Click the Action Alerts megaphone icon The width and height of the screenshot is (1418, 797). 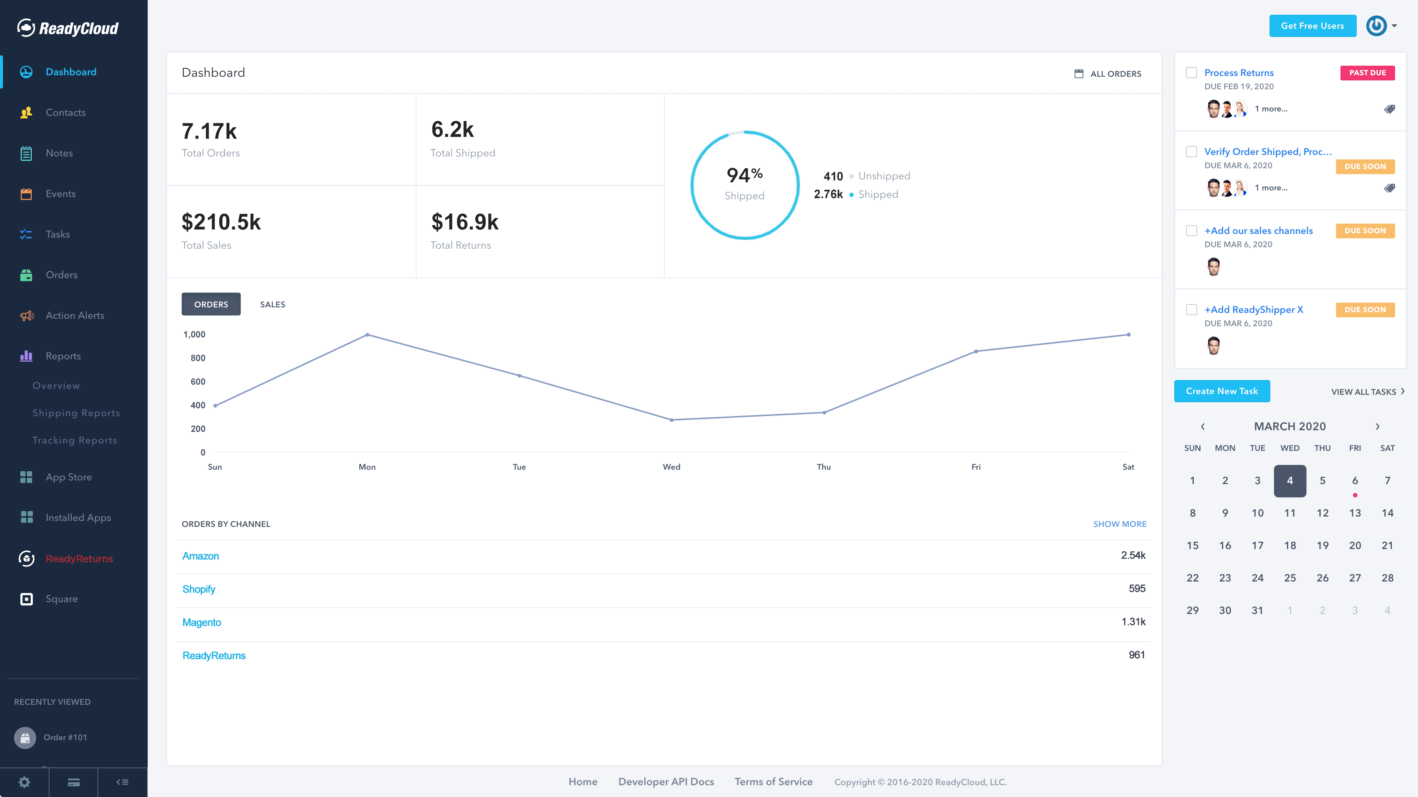point(27,316)
